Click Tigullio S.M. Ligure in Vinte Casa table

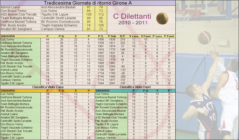pyautogui.click(x=12, y=138)
